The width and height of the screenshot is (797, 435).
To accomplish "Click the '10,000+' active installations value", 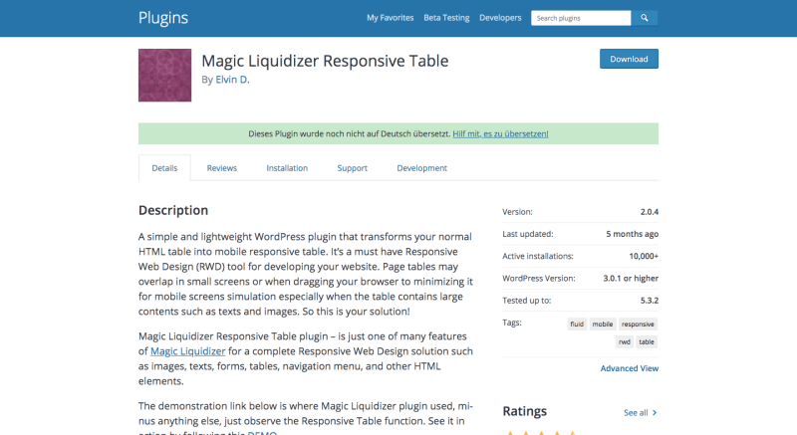I will [644, 257].
